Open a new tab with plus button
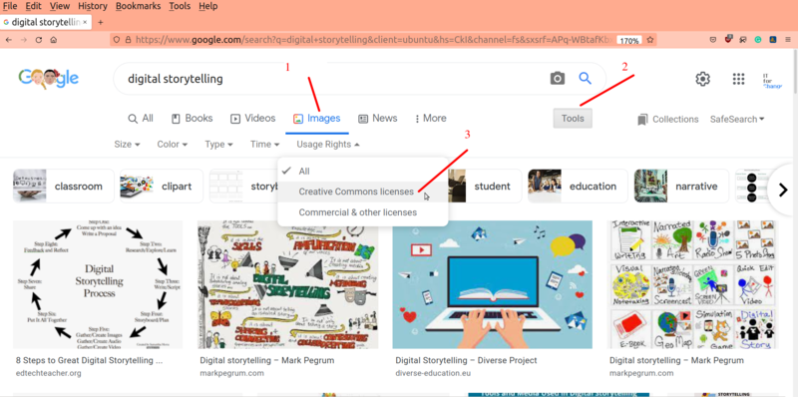Image resolution: width=798 pixels, height=397 pixels. tap(101, 22)
